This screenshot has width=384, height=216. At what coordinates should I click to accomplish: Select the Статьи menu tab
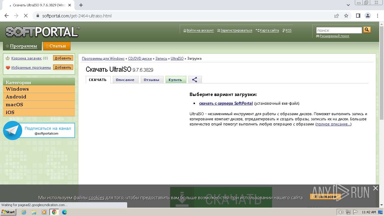57,46
